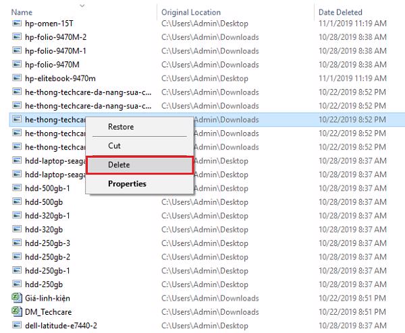Click the Excel icon of DM_Techcare
Screen dimensions: 405x333
point(17,311)
